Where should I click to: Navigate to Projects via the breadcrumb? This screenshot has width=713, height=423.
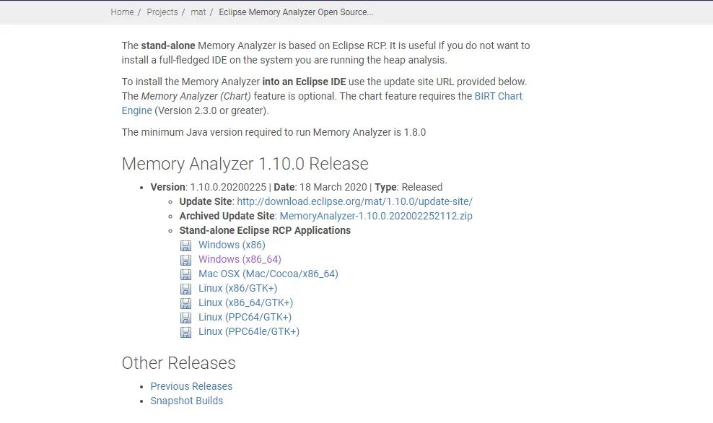(162, 12)
